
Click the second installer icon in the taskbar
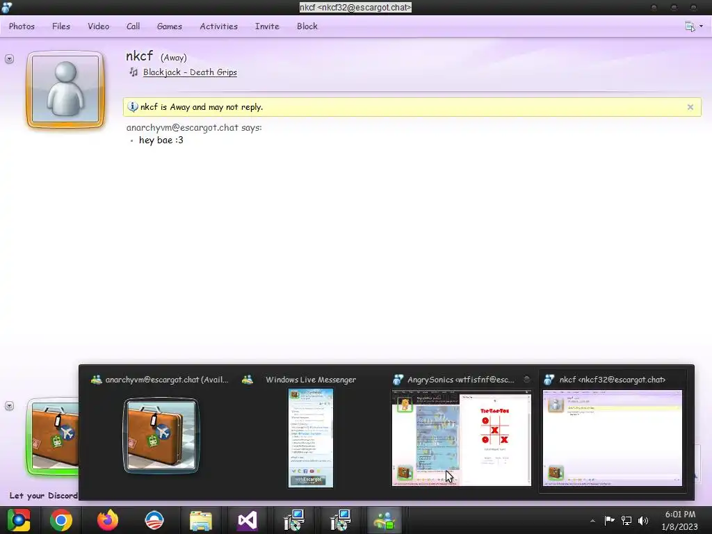(340, 520)
